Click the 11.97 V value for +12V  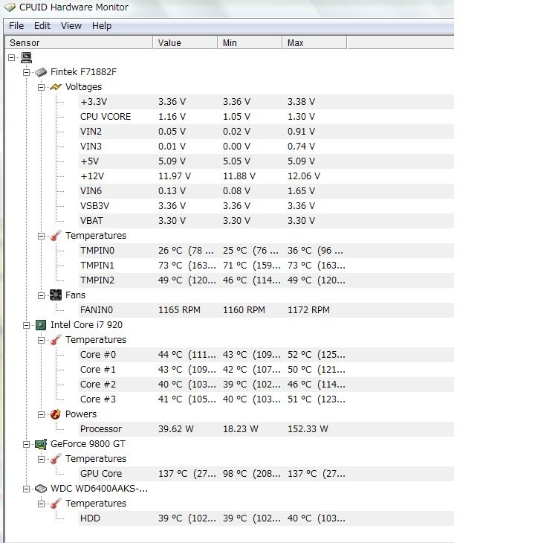175,176
